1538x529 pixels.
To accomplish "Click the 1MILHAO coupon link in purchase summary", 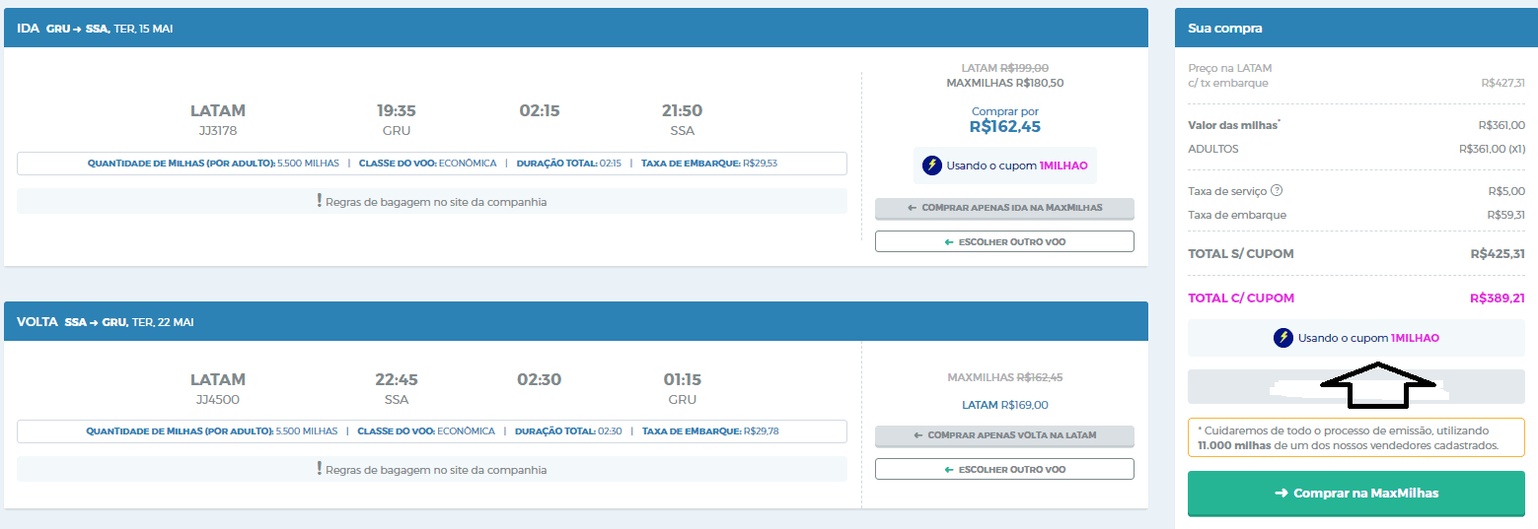I will [1415, 338].
